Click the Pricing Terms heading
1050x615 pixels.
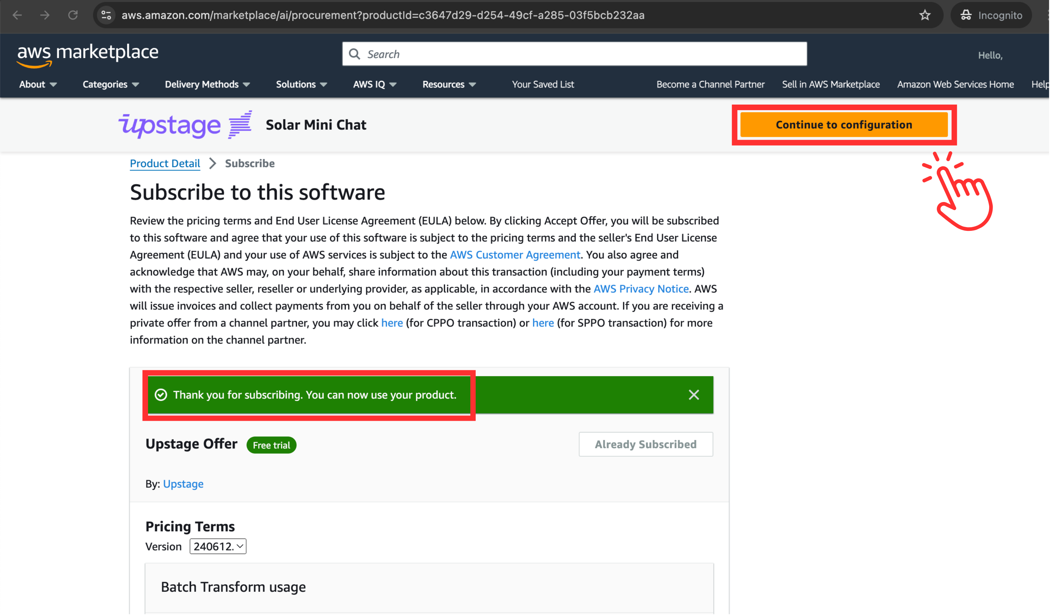click(x=190, y=527)
